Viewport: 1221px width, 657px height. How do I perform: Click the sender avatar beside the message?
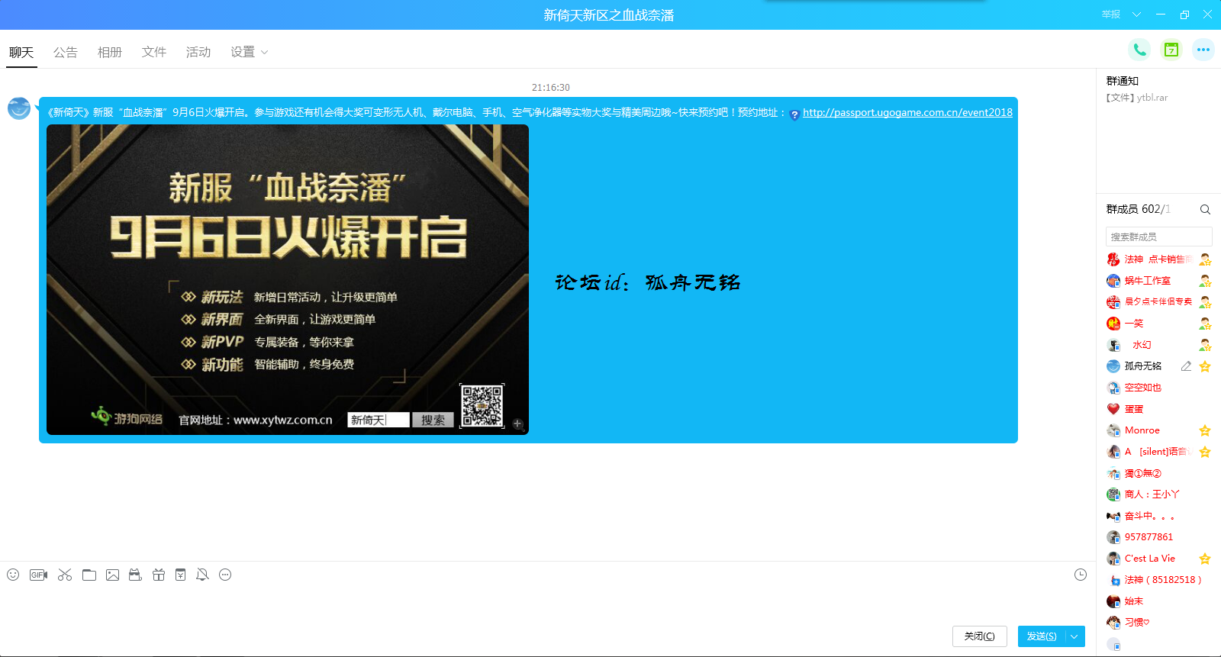click(19, 108)
